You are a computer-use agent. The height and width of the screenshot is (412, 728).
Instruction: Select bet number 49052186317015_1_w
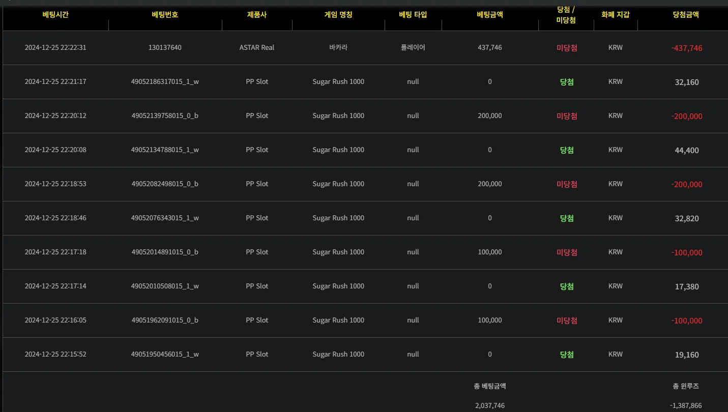point(165,81)
